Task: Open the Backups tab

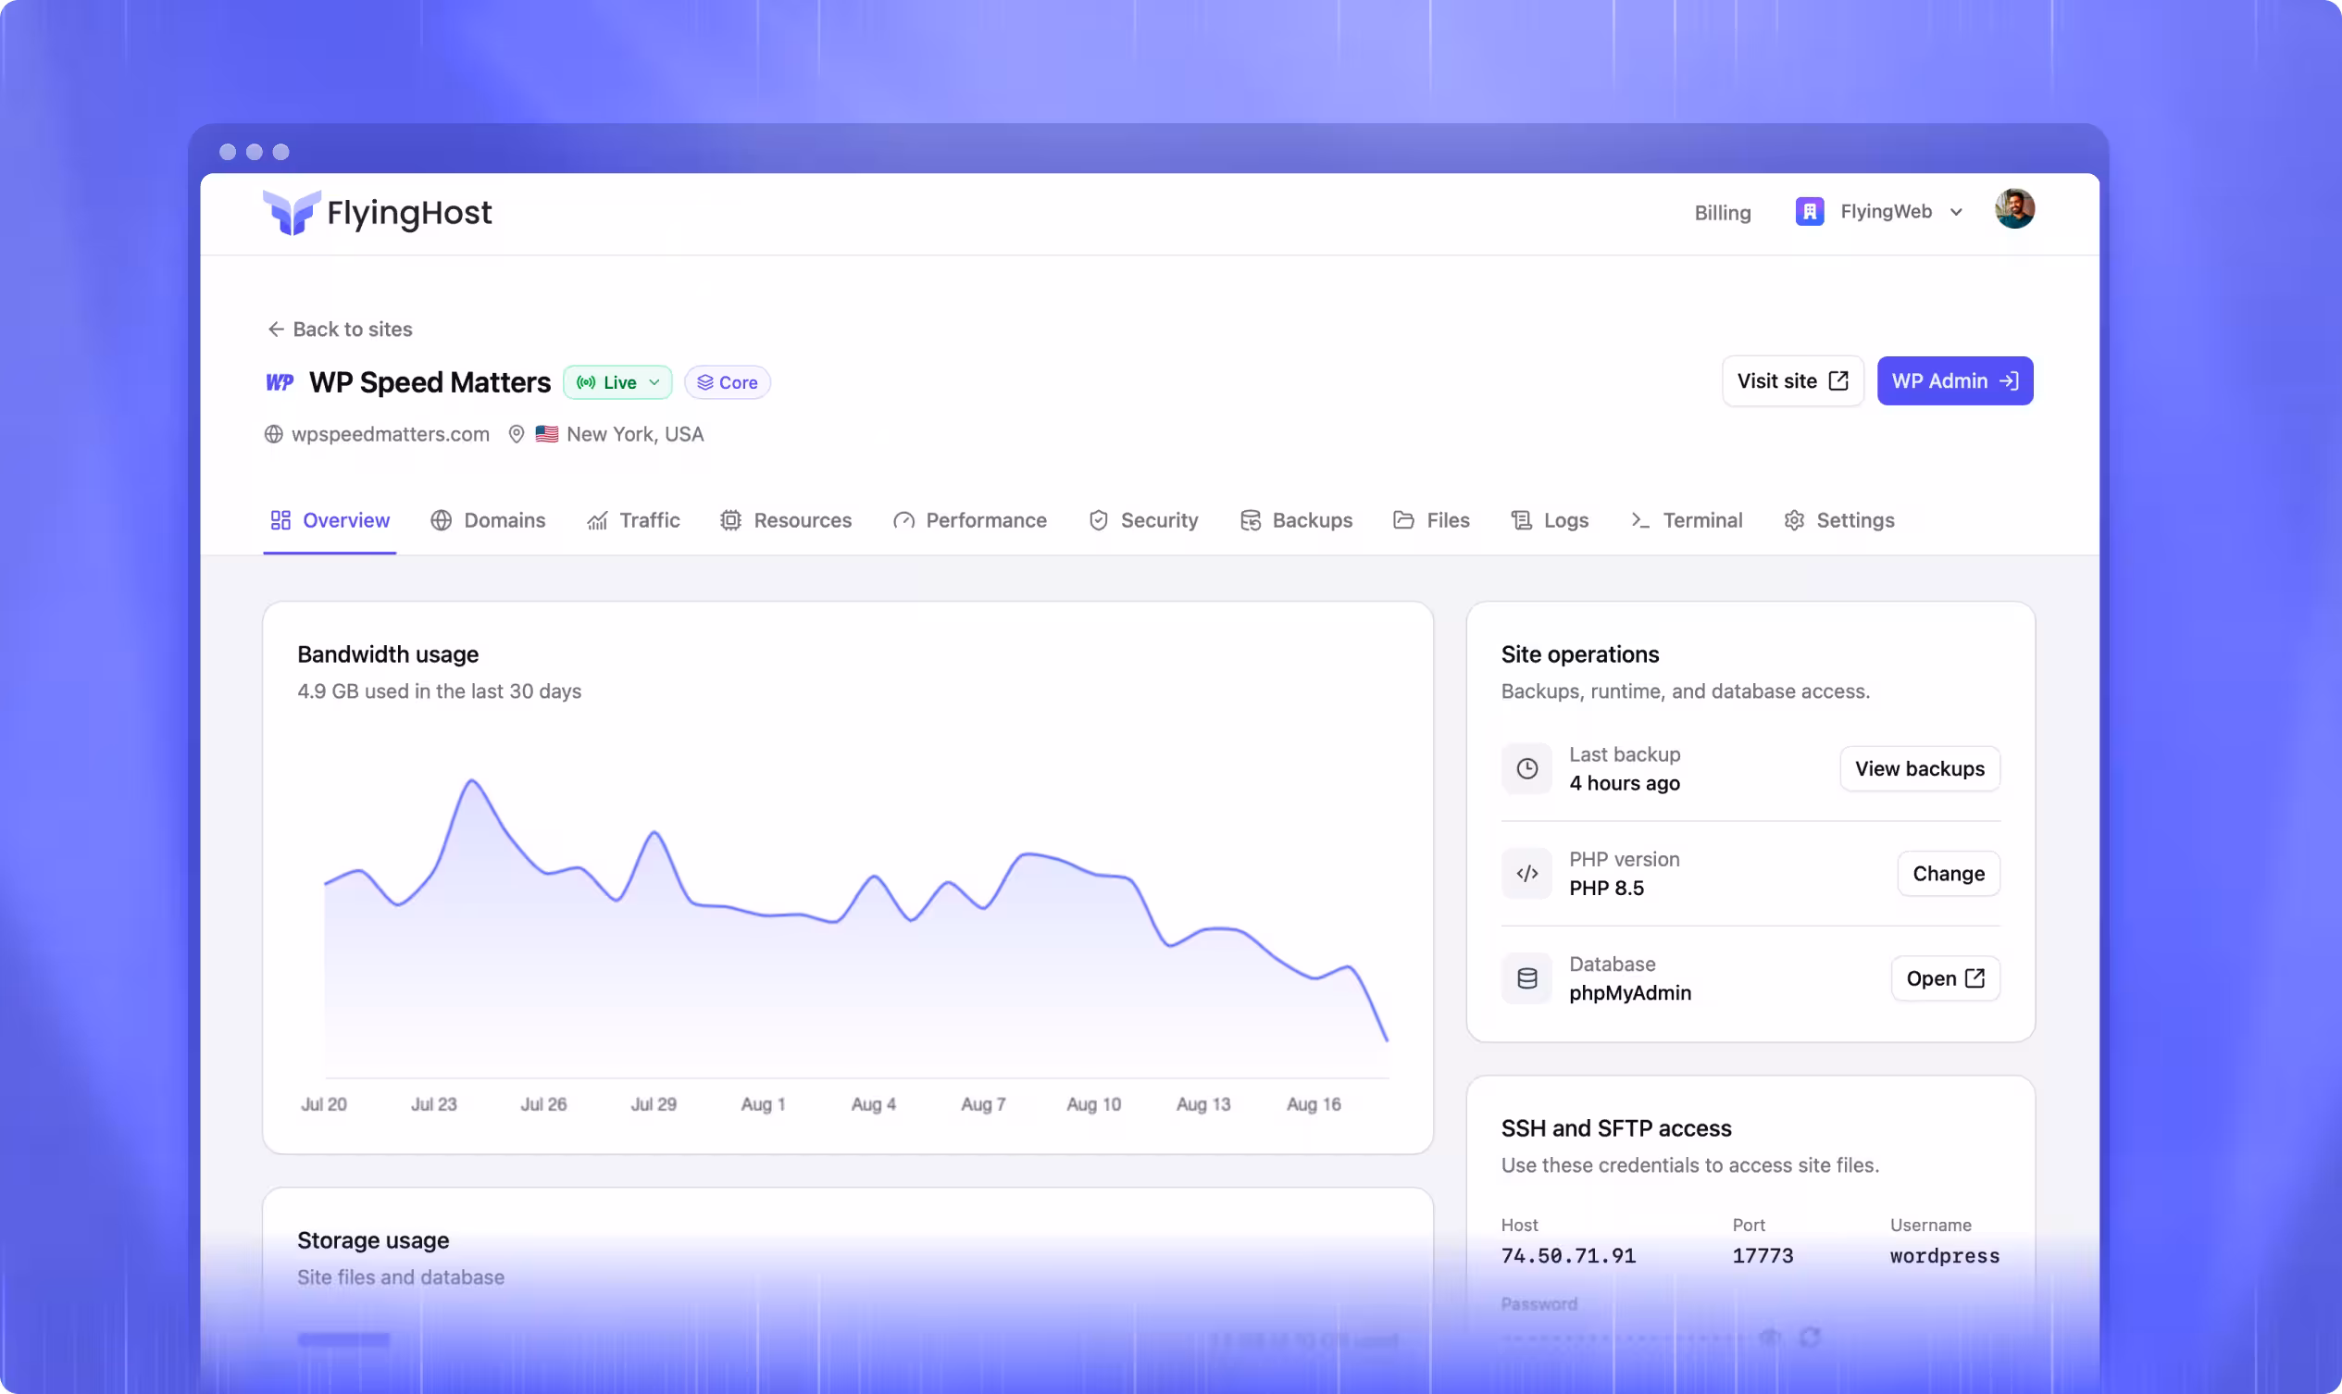Action: [1296, 520]
